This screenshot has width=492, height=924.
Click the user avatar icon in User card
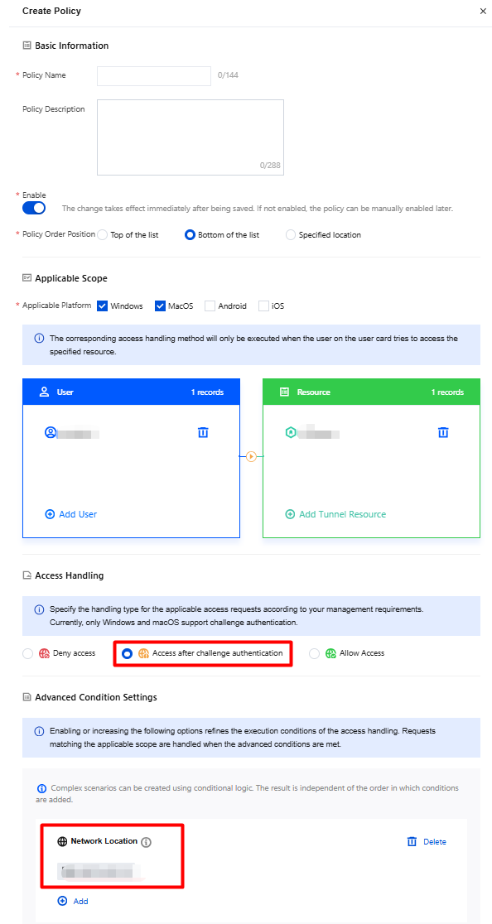pyautogui.click(x=50, y=432)
